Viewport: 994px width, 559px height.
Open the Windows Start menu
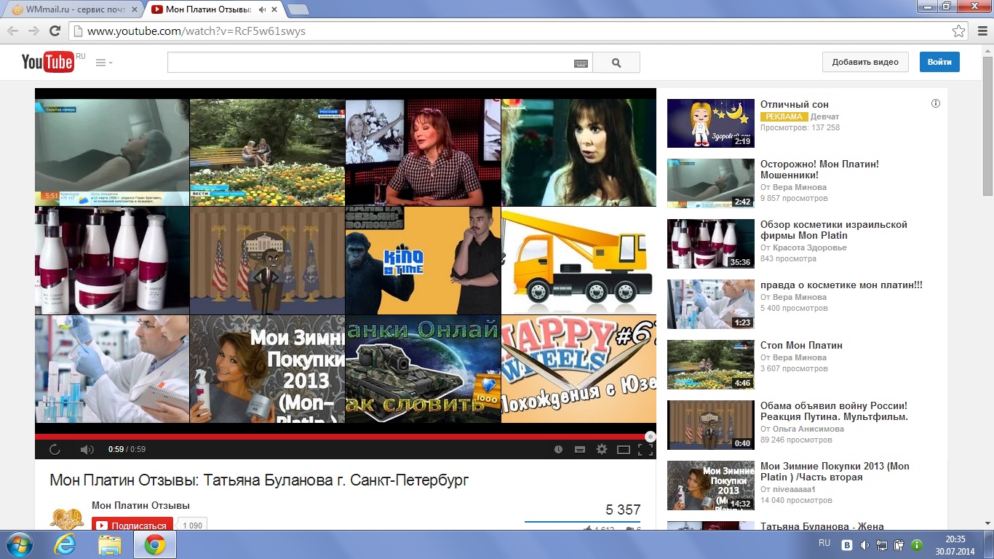[x=19, y=544]
